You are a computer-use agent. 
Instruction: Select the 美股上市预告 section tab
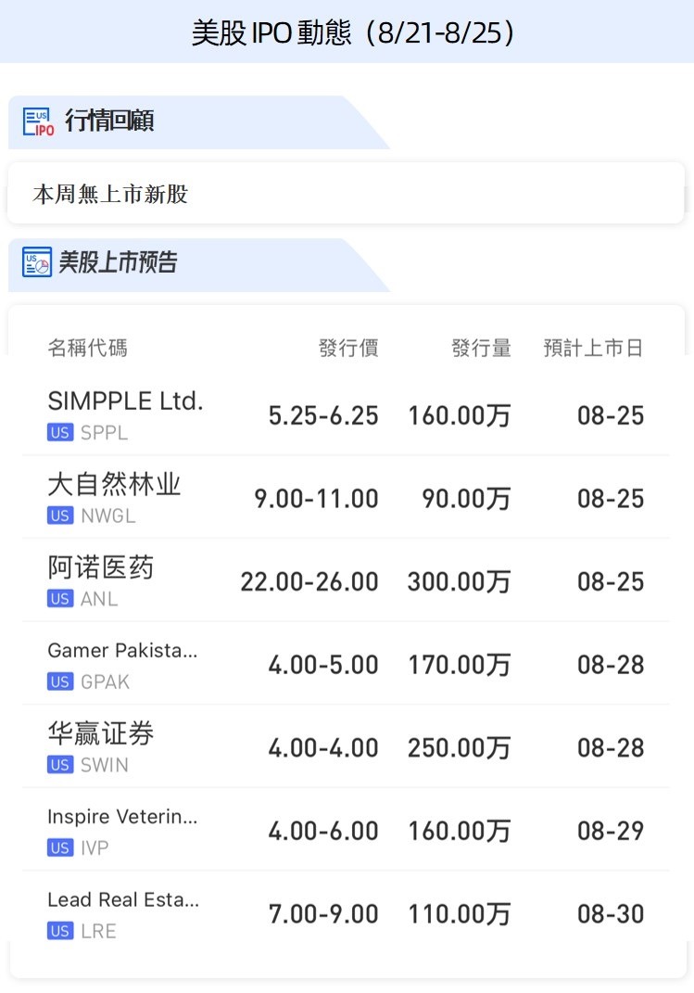pyautogui.click(x=118, y=263)
